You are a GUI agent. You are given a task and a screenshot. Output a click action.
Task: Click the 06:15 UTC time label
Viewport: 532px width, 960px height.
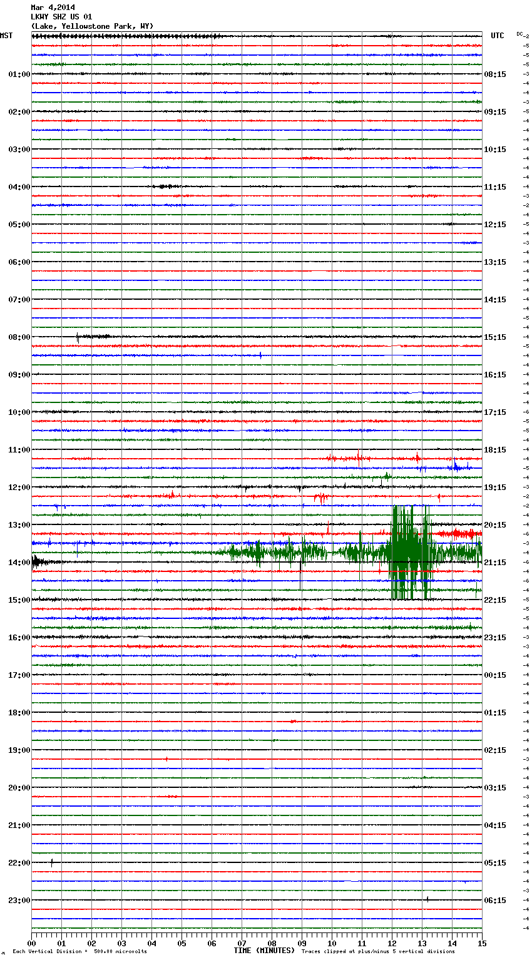(495, 901)
